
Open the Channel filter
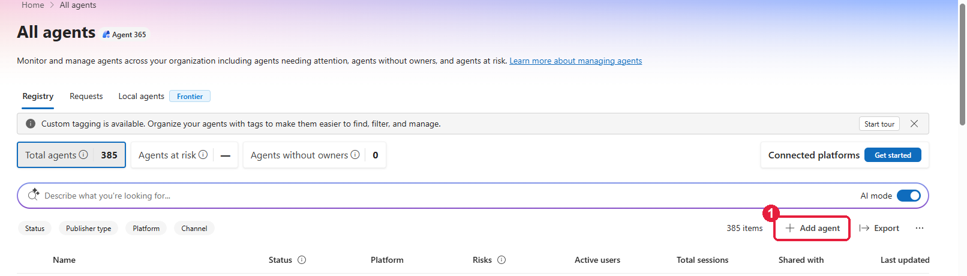[x=194, y=229]
